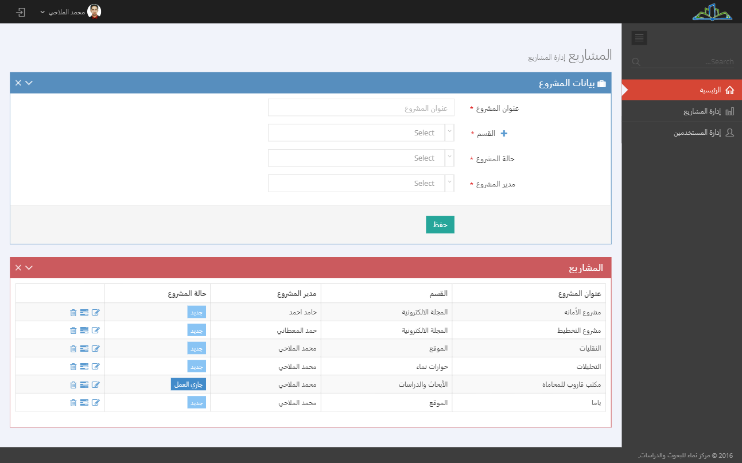Viewport: 742px width, 463px height.
Task: Click the home icon beside الرئيسية
Action: tap(730, 90)
